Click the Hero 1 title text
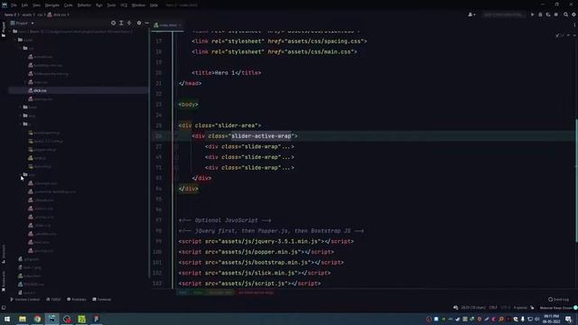The width and height of the screenshot is (578, 325). click(225, 72)
